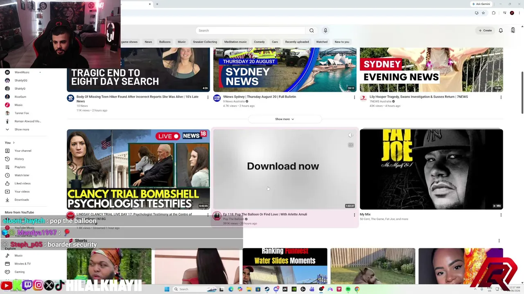Image resolution: width=524 pixels, height=294 pixels.
Task: Select the Meditation music filter chip
Action: 235,42
